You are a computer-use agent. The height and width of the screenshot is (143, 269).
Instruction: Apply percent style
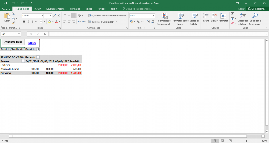point(138,22)
